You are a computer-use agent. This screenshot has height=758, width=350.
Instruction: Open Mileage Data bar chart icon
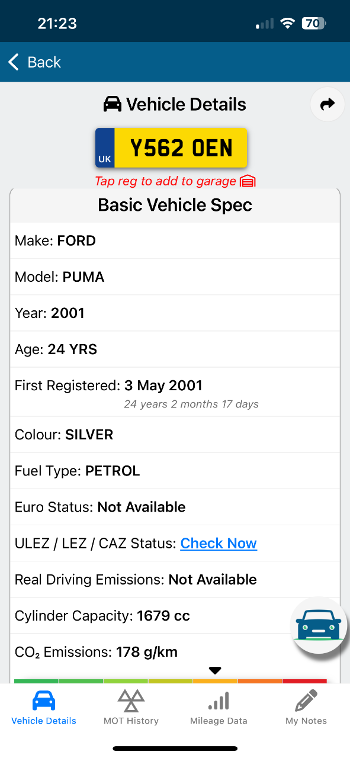[x=219, y=702]
